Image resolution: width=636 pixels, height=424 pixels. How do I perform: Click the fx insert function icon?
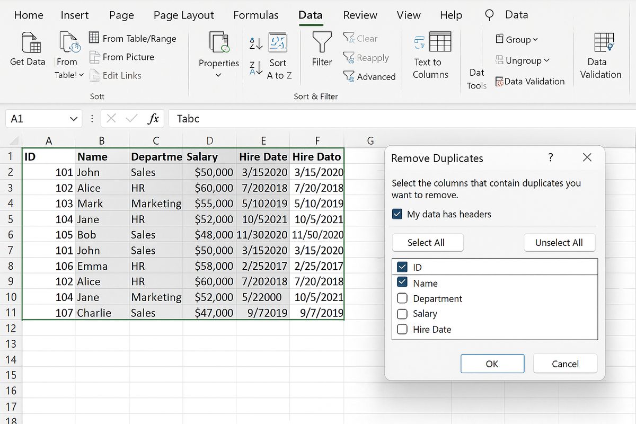tap(153, 119)
